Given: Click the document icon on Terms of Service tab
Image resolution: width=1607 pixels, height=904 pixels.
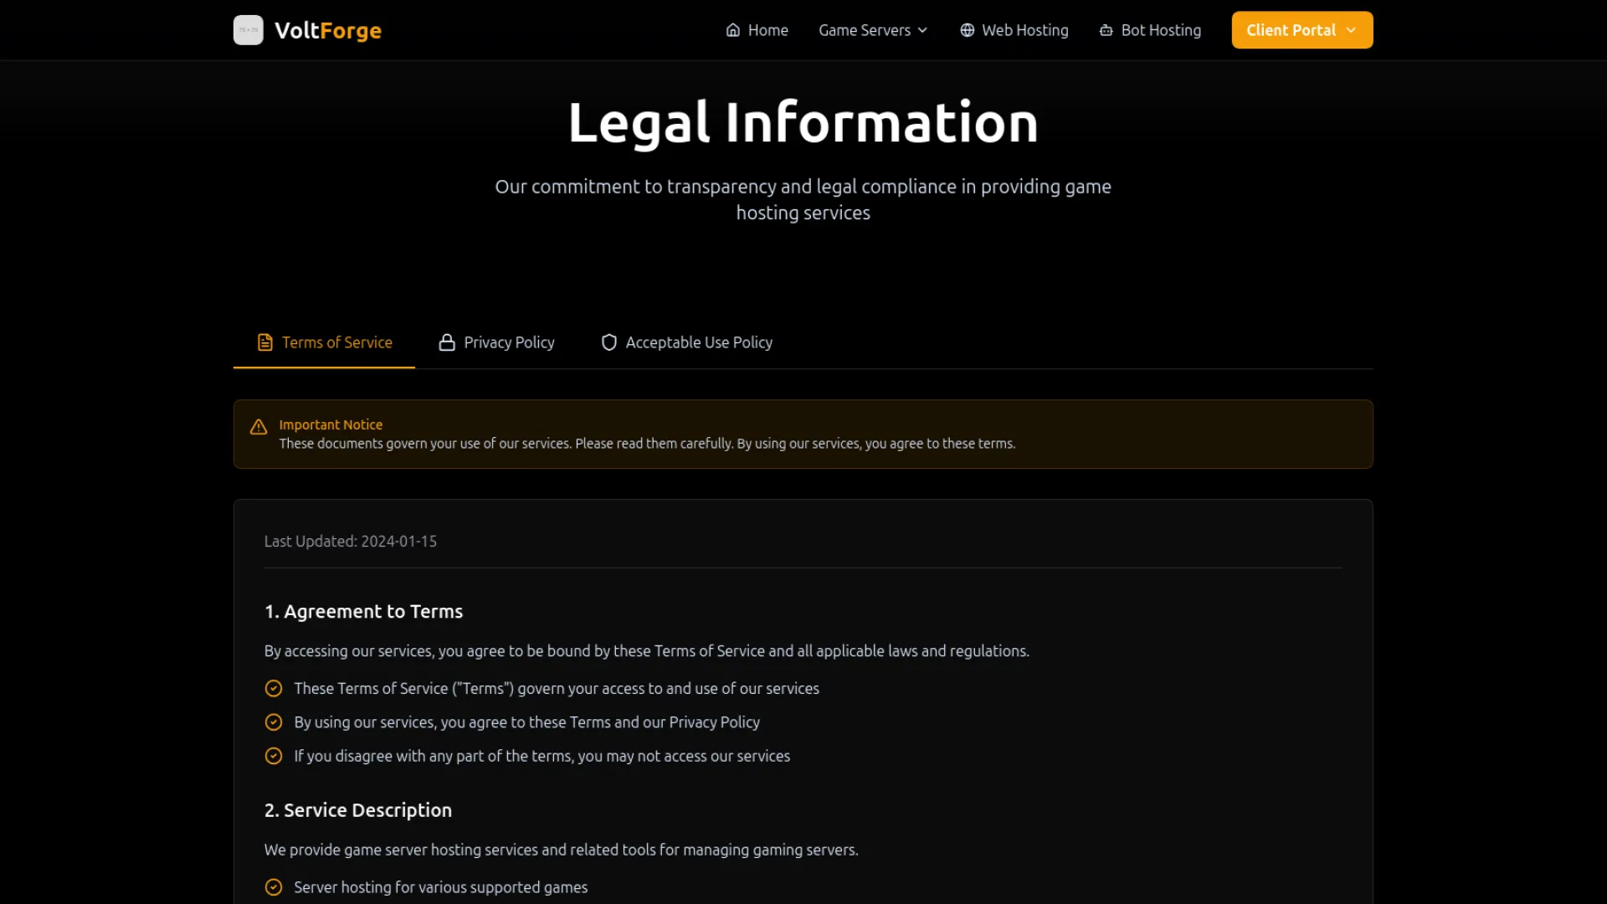Looking at the screenshot, I should click(x=264, y=342).
